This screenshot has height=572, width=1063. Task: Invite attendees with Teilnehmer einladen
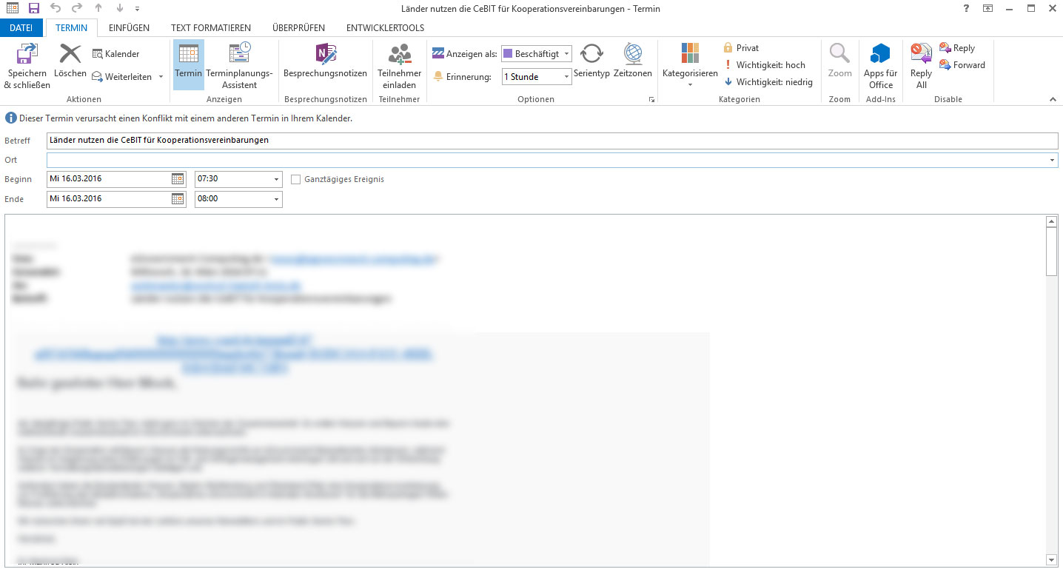400,65
